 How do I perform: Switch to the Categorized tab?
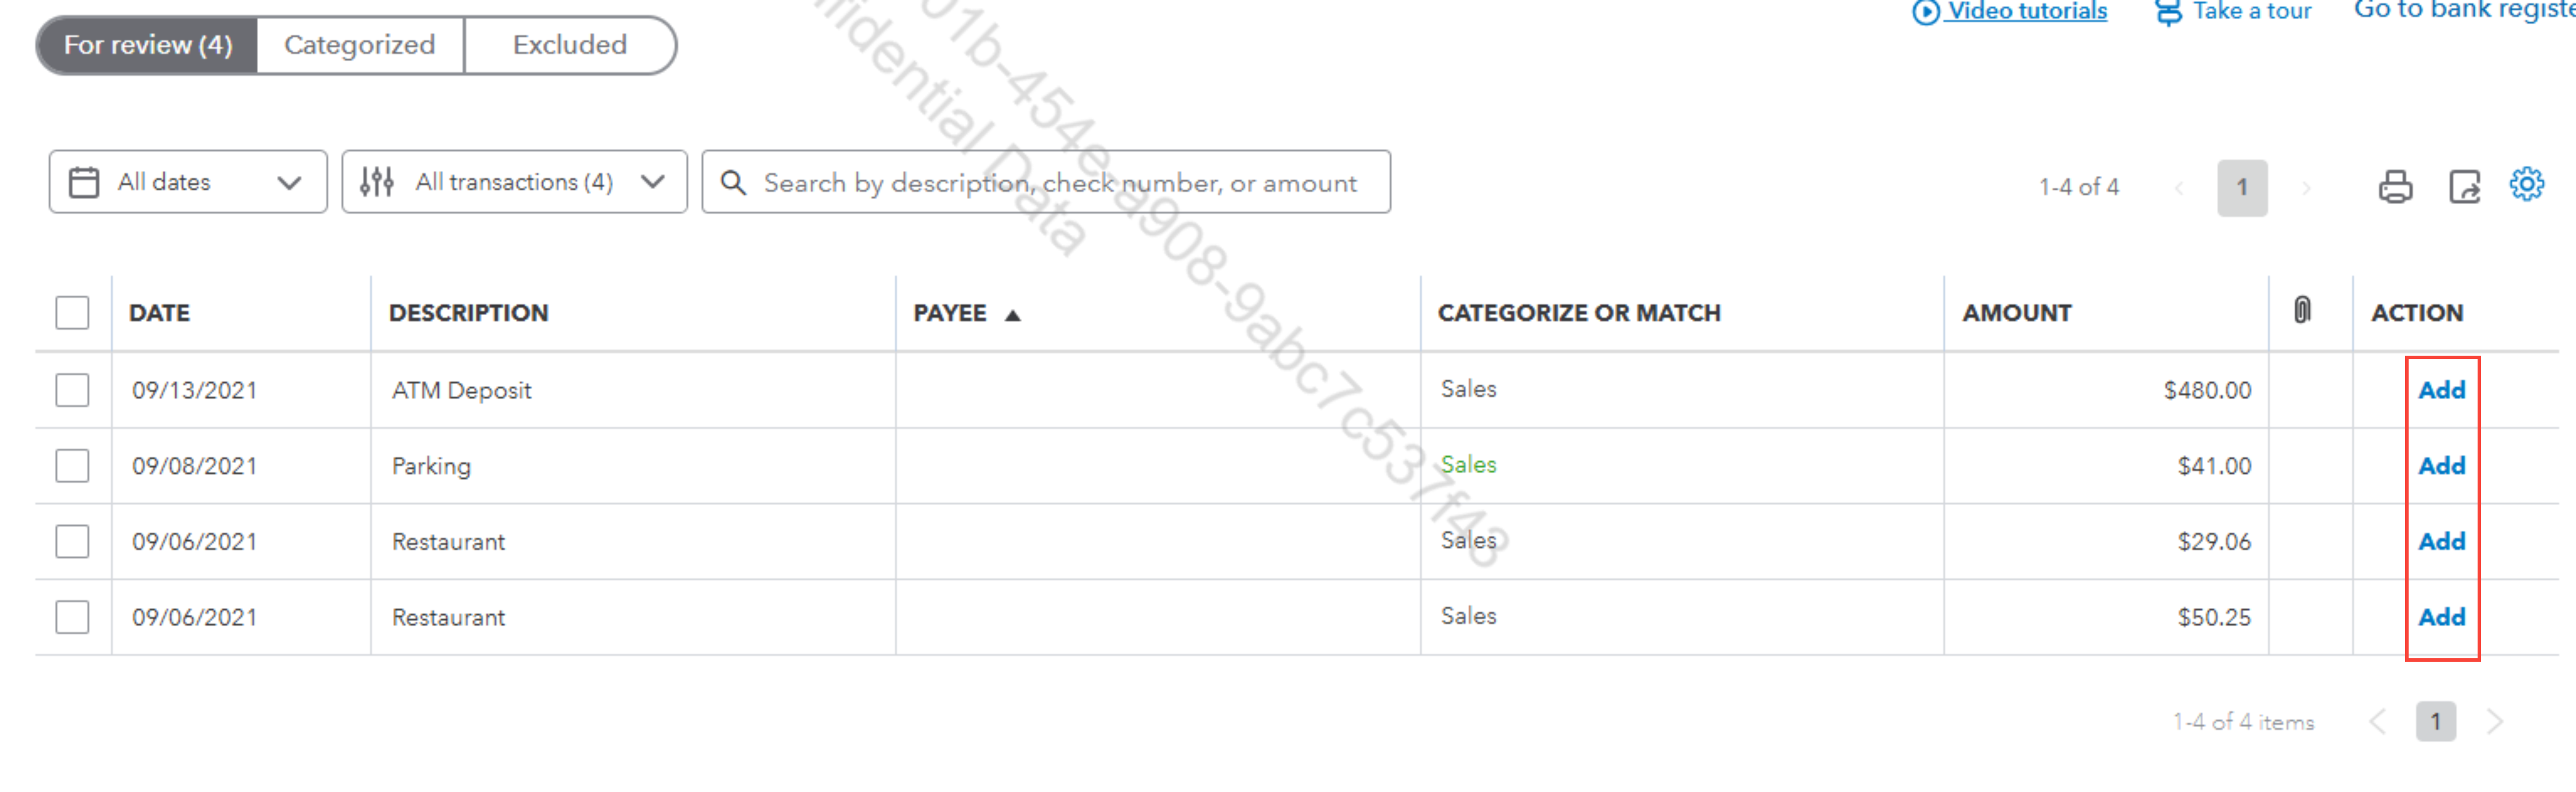point(360,45)
